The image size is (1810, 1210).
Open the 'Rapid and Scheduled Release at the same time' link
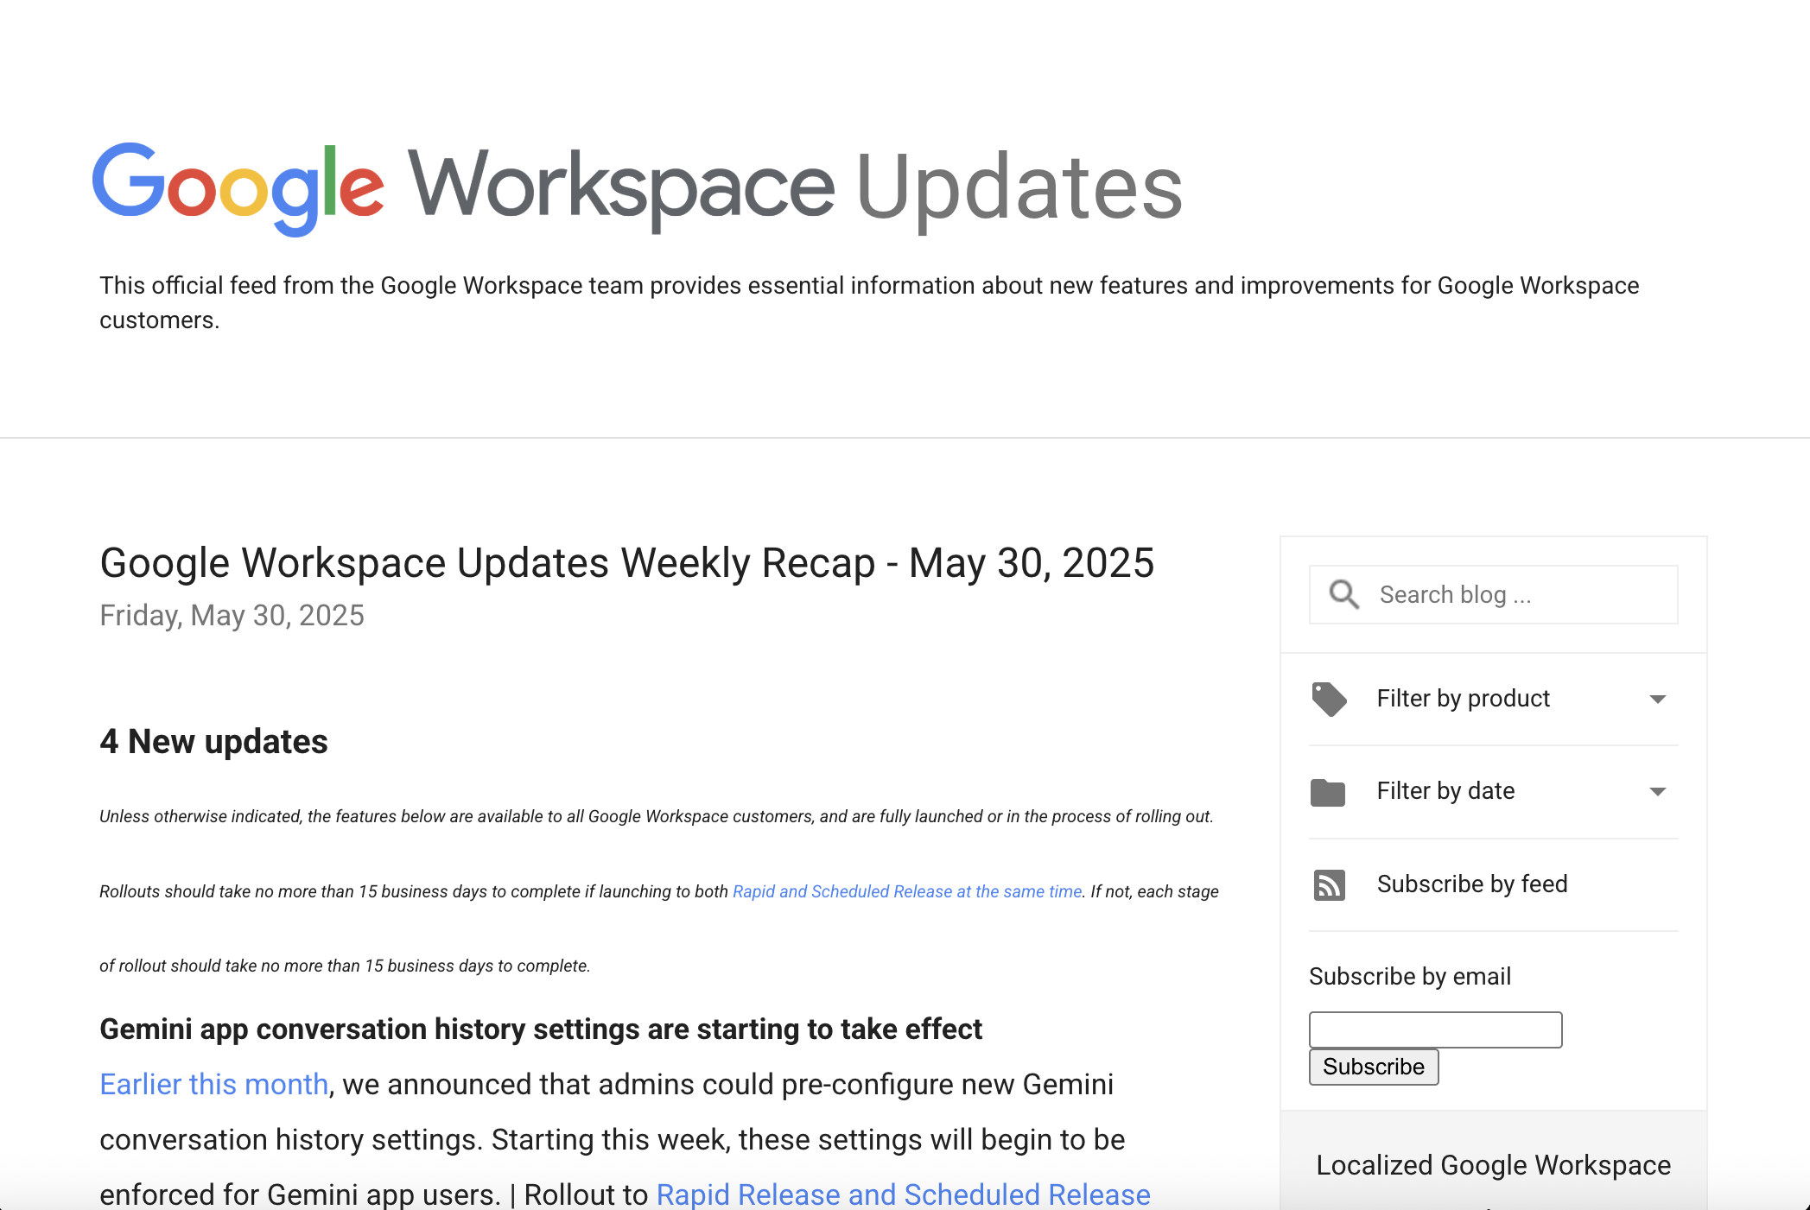[x=906, y=891]
